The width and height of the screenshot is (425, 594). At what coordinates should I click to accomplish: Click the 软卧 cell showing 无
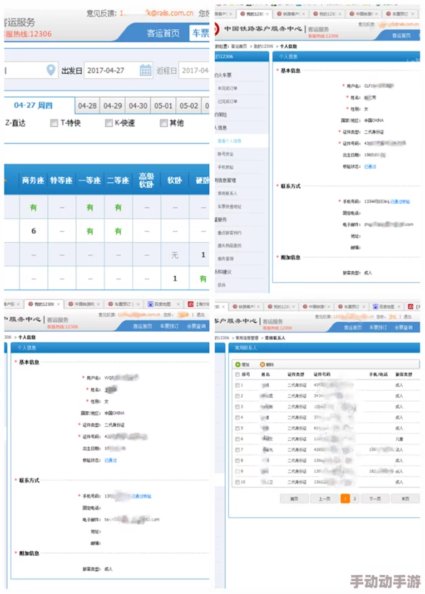point(174,255)
